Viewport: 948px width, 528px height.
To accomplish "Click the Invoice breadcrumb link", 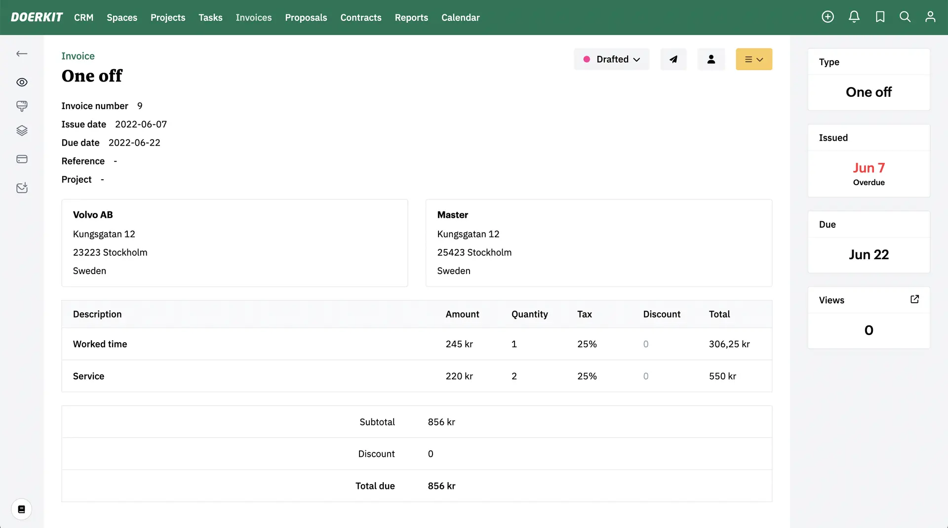I will coord(78,56).
